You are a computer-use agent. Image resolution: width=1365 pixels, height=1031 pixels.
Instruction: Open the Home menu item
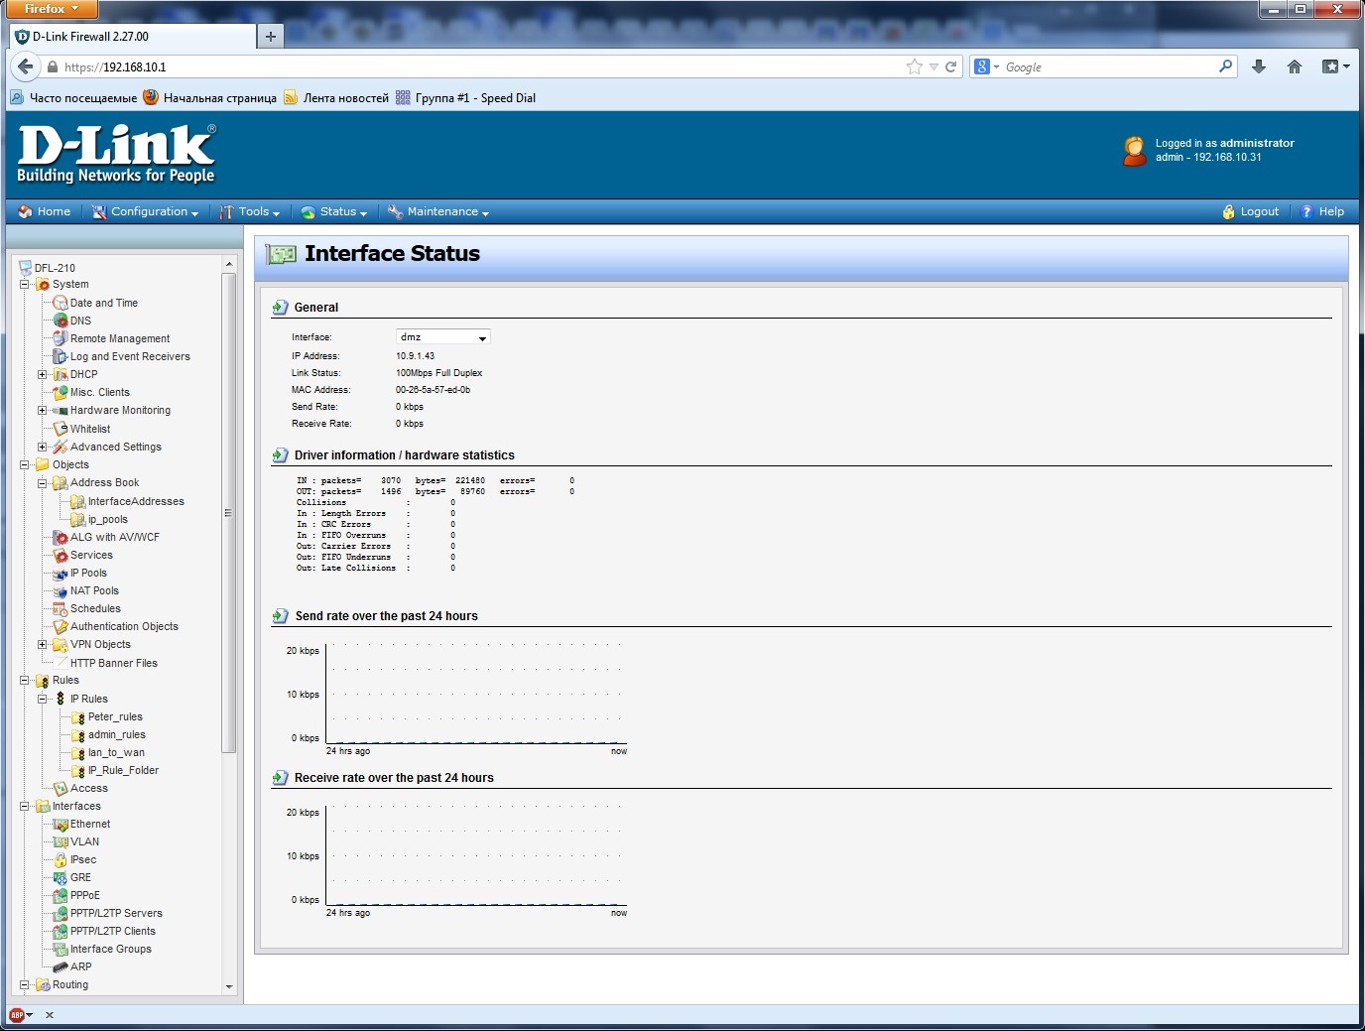45,211
